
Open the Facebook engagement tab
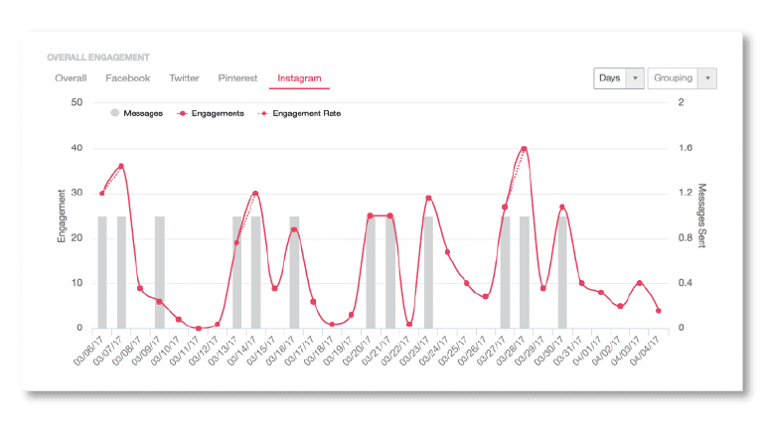[x=127, y=77]
